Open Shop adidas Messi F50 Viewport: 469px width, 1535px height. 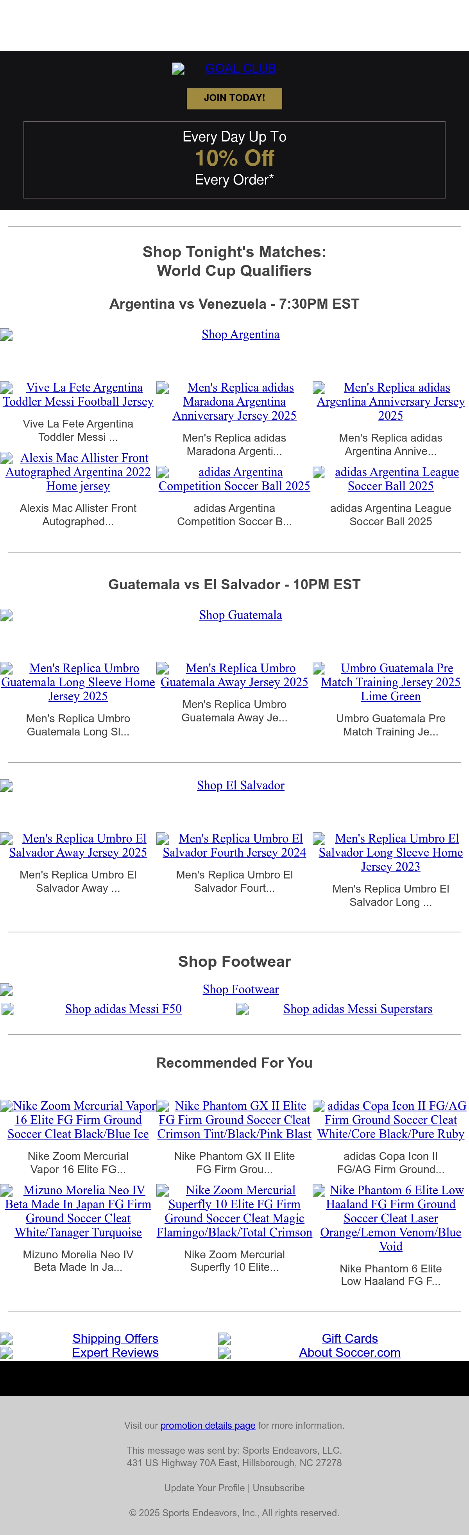(x=124, y=1009)
